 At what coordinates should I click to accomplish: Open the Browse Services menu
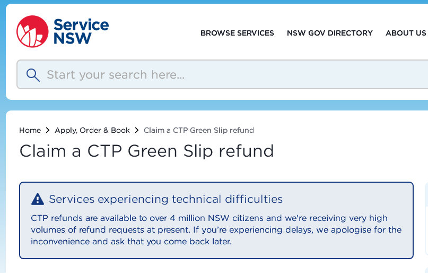pyautogui.click(x=237, y=33)
